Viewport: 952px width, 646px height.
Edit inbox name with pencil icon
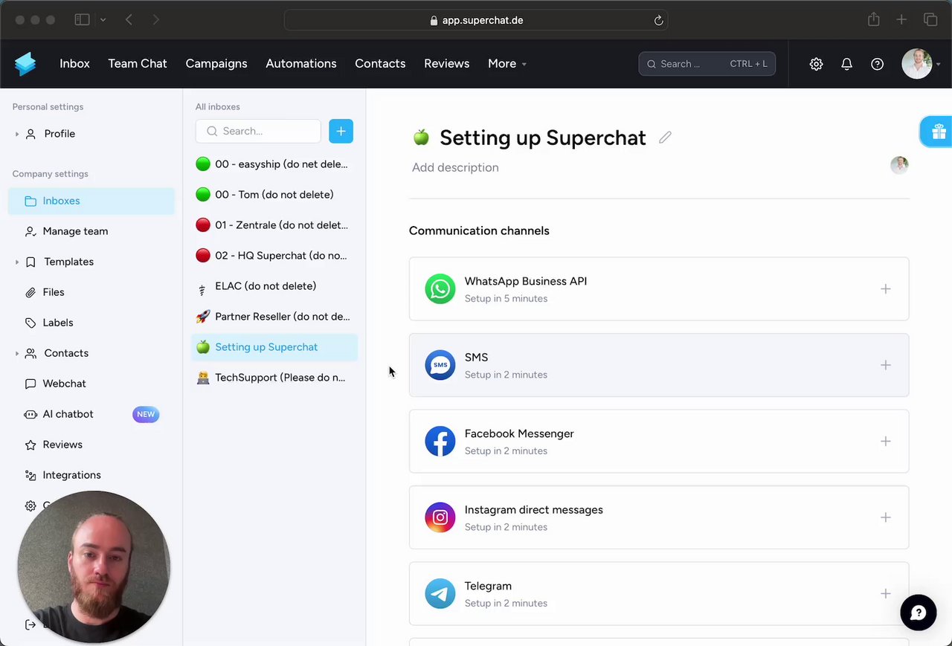click(x=665, y=138)
